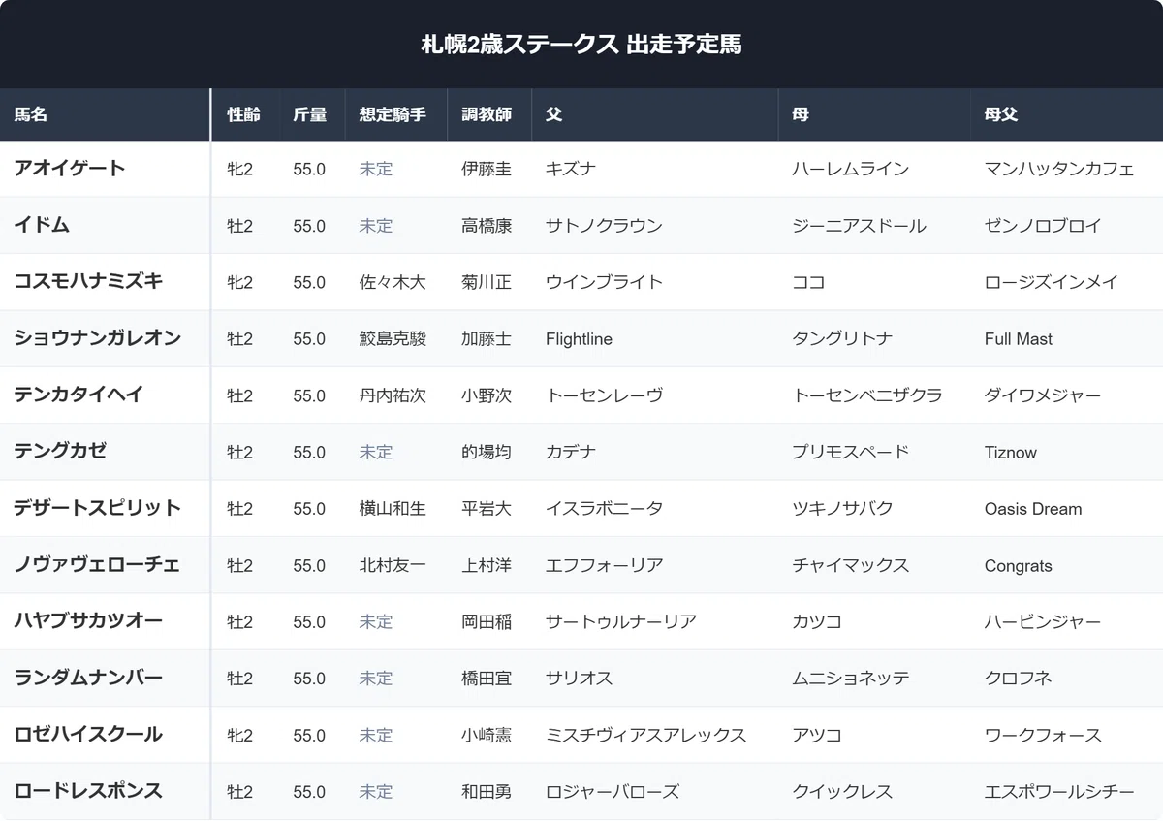Select horse name デザートスピリット

pyautogui.click(x=97, y=508)
